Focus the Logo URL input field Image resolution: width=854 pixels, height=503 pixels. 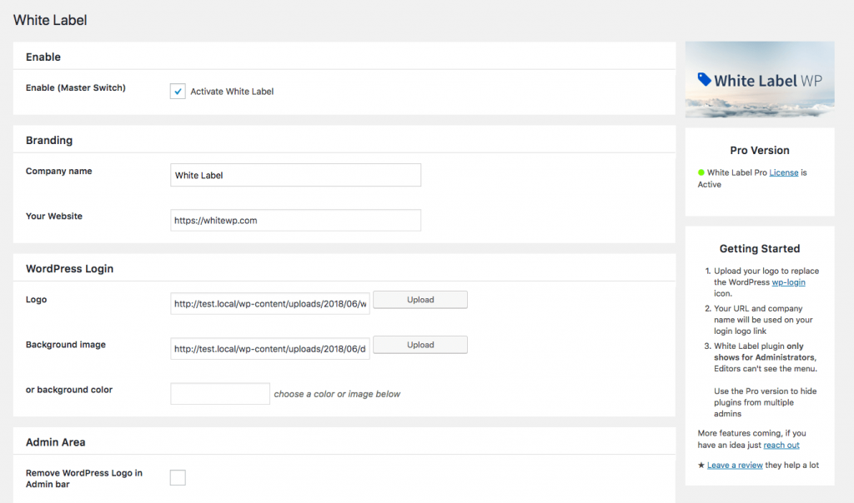(x=270, y=303)
